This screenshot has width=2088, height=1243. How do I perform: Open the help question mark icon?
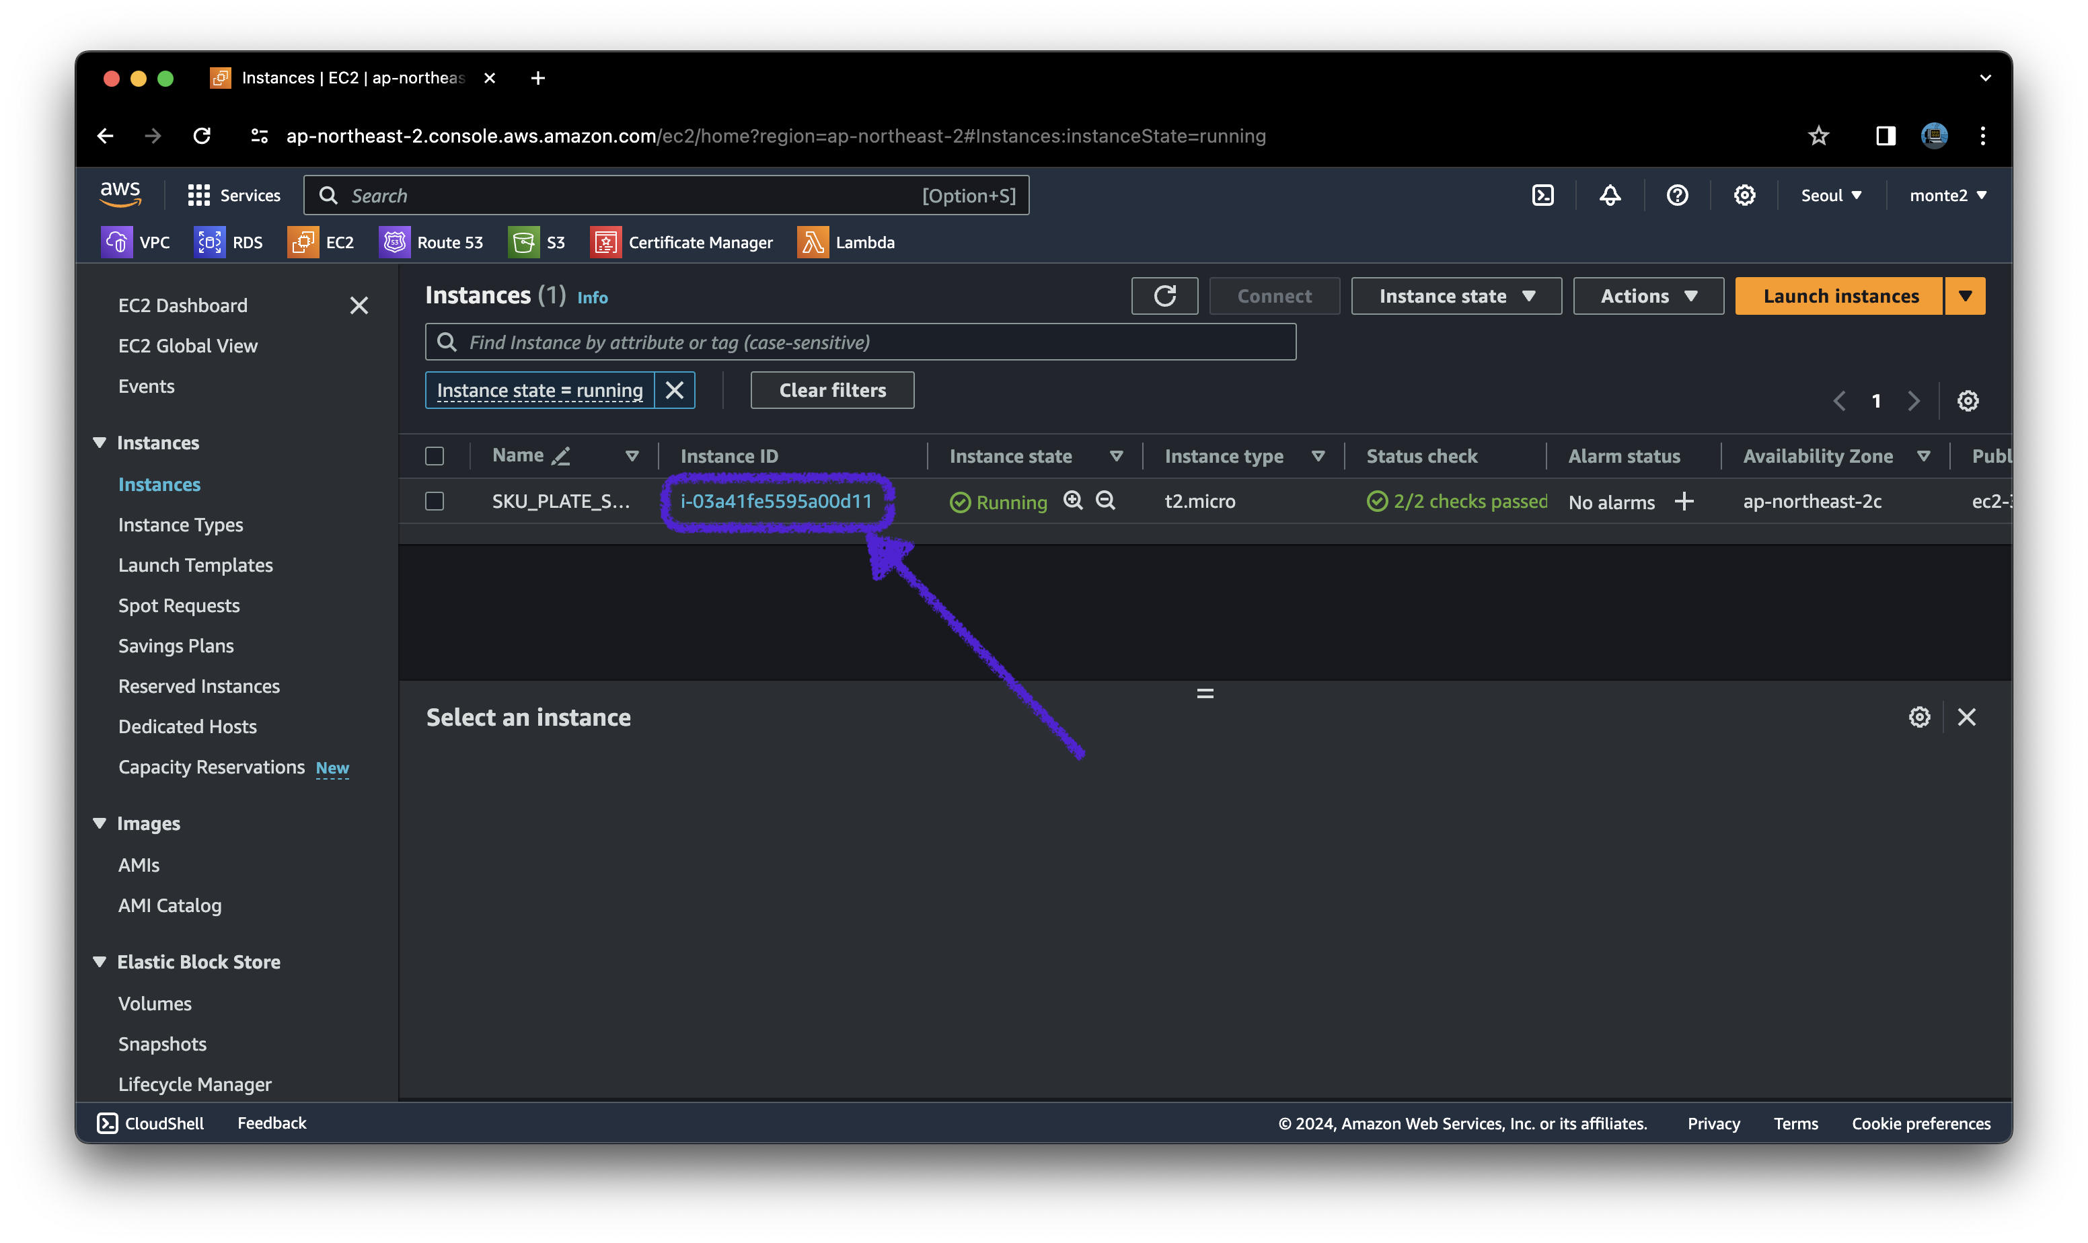tap(1677, 195)
